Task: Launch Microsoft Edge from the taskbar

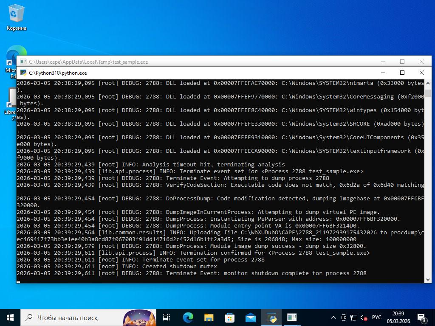Action: (x=188, y=318)
